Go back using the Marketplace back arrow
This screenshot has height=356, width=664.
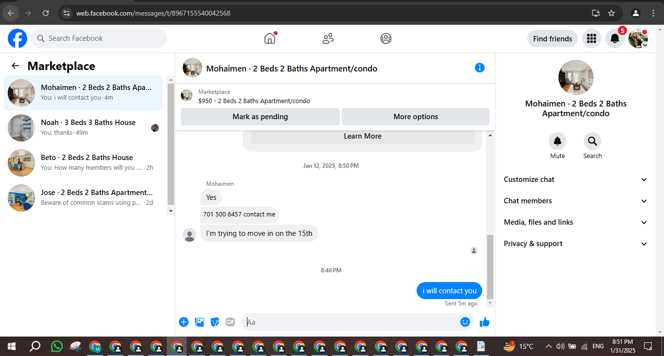[16, 66]
